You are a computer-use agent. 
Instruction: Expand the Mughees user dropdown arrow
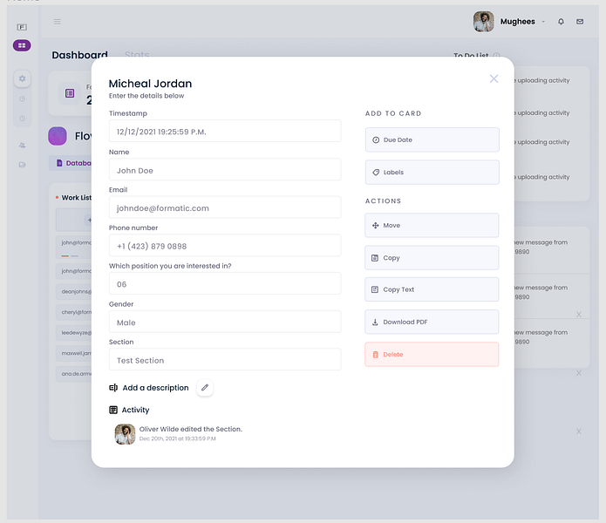(543, 22)
